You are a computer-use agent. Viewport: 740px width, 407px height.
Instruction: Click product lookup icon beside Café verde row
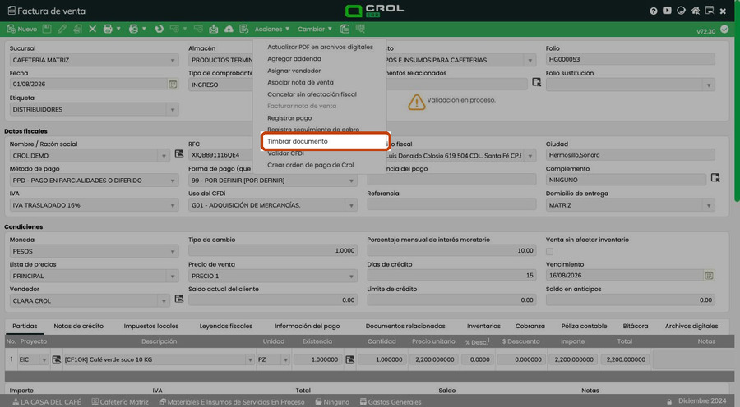[56, 359]
